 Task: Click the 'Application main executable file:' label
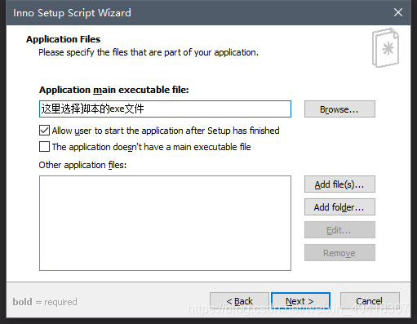114,90
